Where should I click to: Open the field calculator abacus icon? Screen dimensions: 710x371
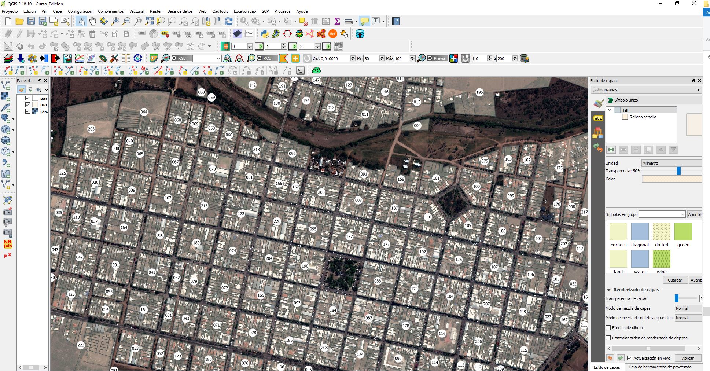[325, 21]
